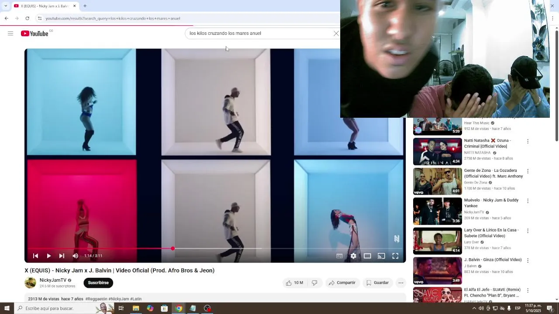Open the Lary Over Subete thumbnail
The height and width of the screenshot is (314, 559).
click(x=437, y=241)
